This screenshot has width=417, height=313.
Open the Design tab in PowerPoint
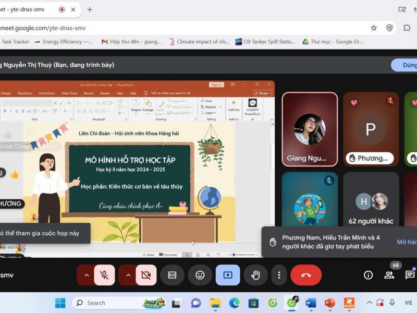tap(6, 93)
